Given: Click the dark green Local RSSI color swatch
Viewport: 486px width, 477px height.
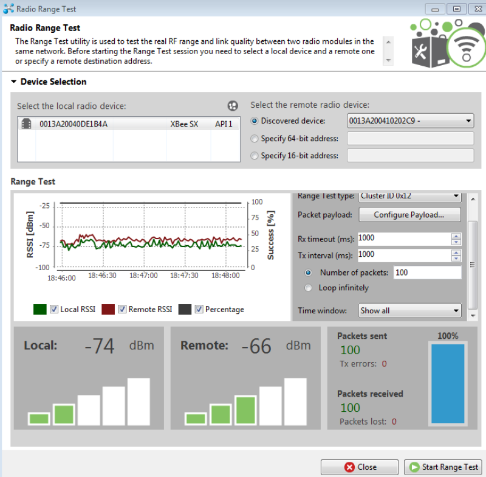Looking at the screenshot, I should pyautogui.click(x=40, y=310).
